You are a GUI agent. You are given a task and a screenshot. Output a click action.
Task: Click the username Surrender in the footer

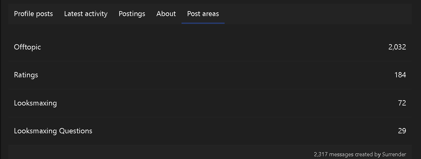(394, 154)
